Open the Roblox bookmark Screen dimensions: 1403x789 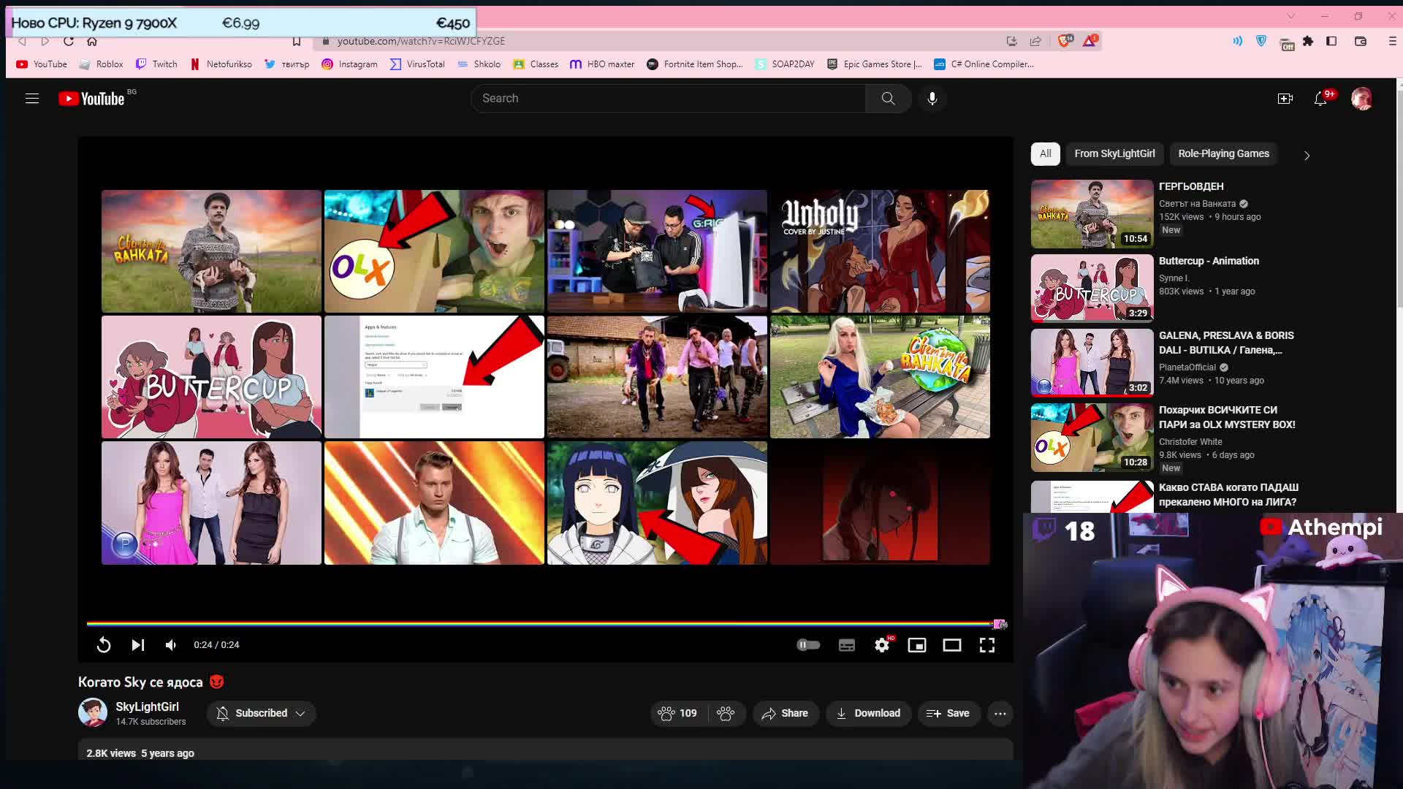tap(101, 64)
